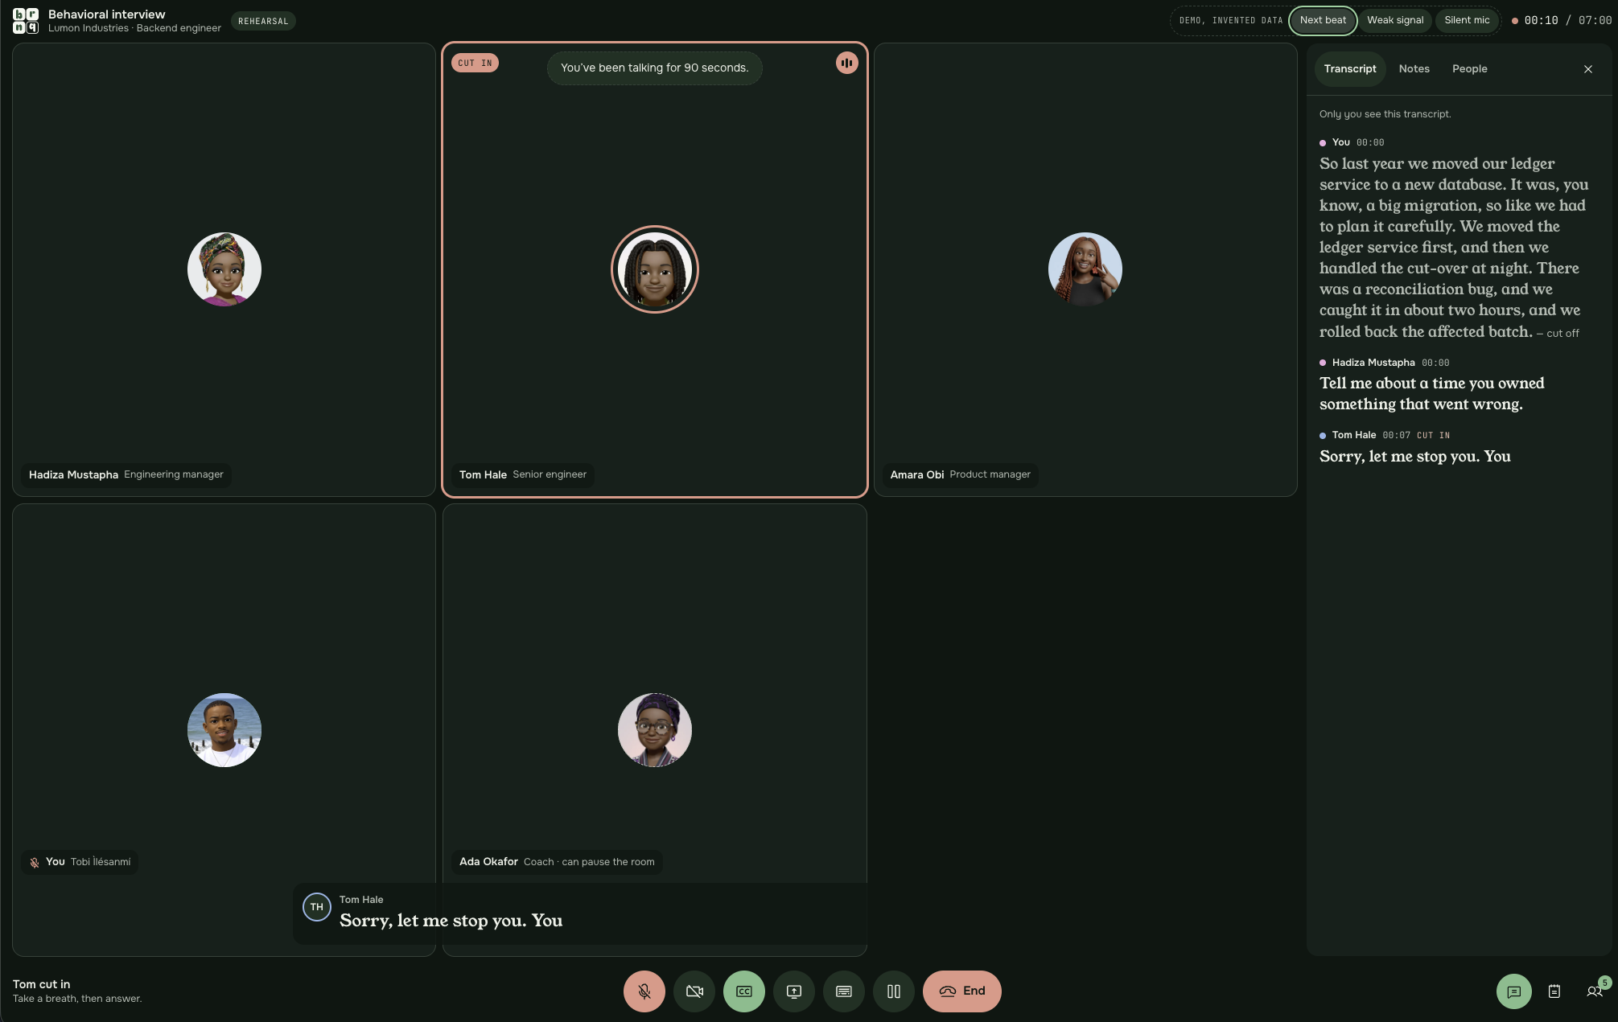The image size is (1618, 1022).
Task: Click the muted mic icon beside 'You' label
Action: (35, 862)
